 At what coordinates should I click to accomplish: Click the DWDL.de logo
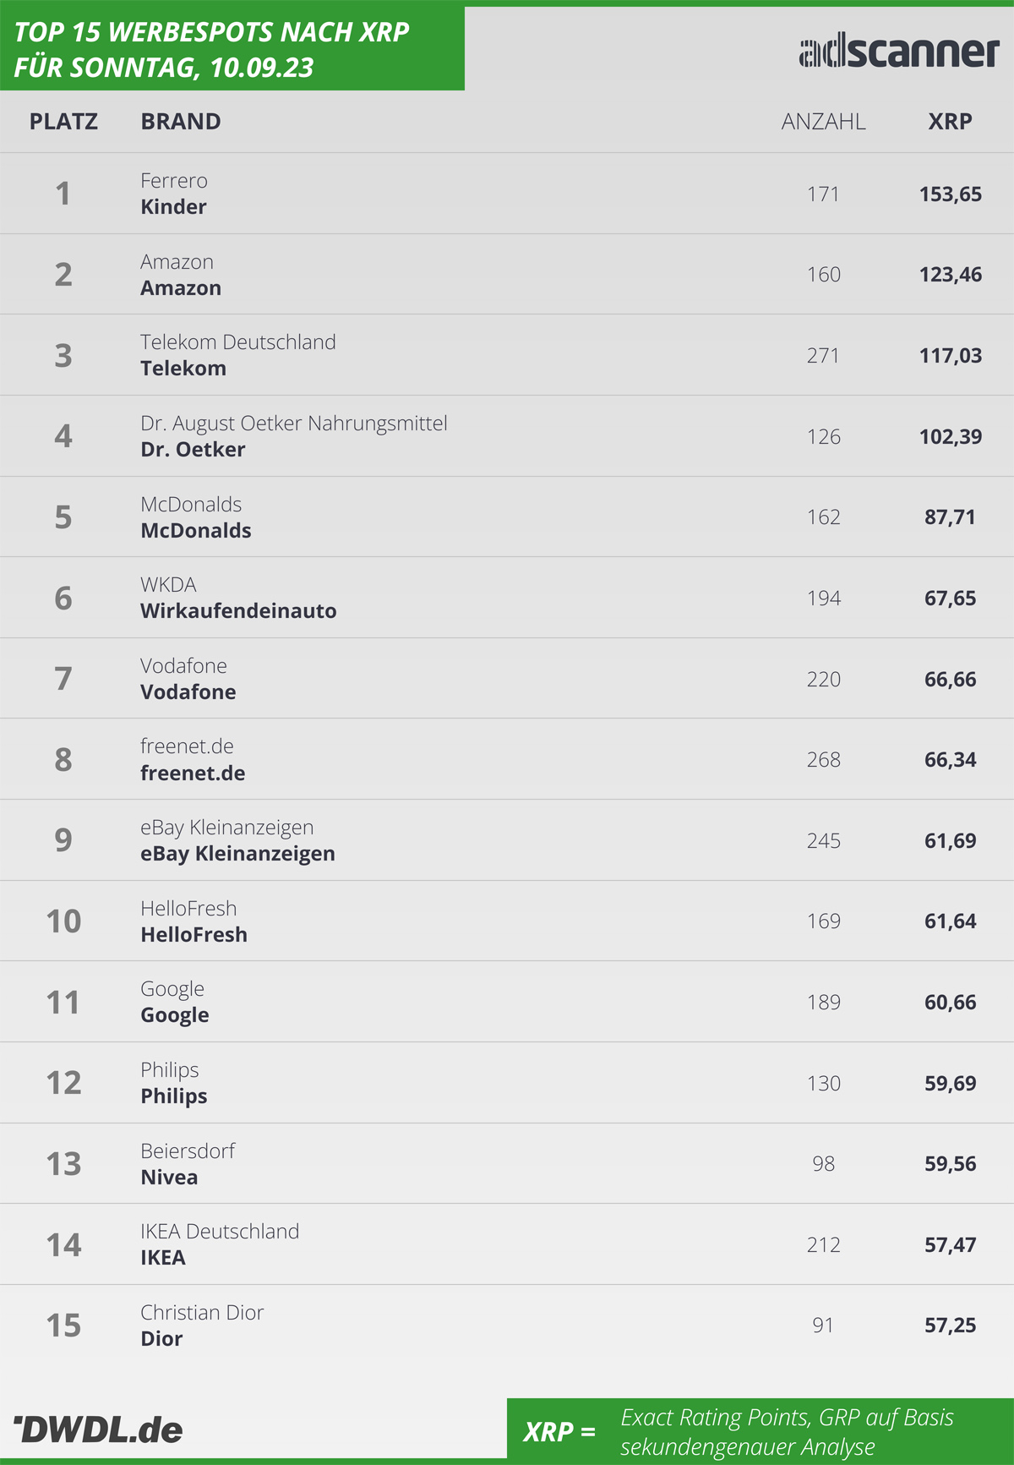(x=98, y=1429)
